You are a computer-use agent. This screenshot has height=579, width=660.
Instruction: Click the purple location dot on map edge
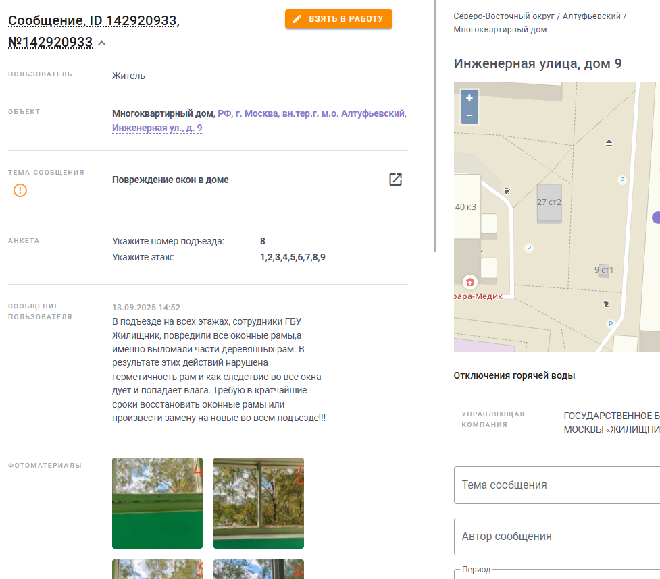(656, 217)
